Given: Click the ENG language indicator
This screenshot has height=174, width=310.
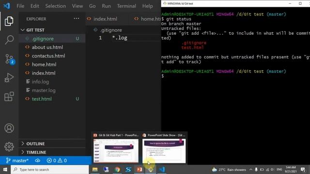Looking at the screenshot, I should tap(279, 170).
